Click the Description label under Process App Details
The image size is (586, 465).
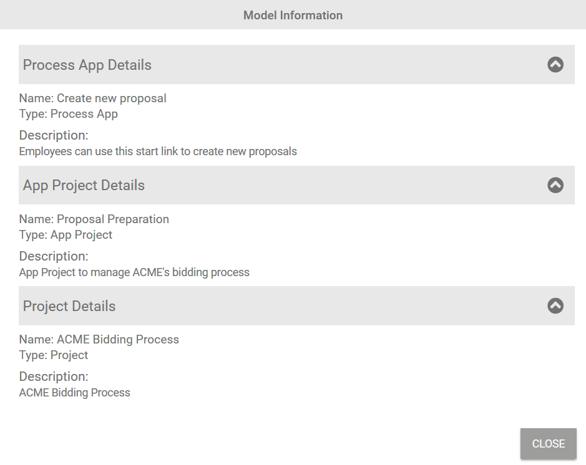[x=54, y=135]
